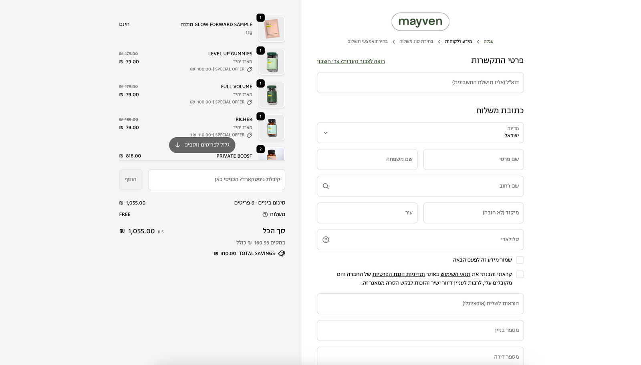The width and height of the screenshot is (641, 365).
Task: Click the discount tag icon under Full Volume
Action: [x=250, y=102]
